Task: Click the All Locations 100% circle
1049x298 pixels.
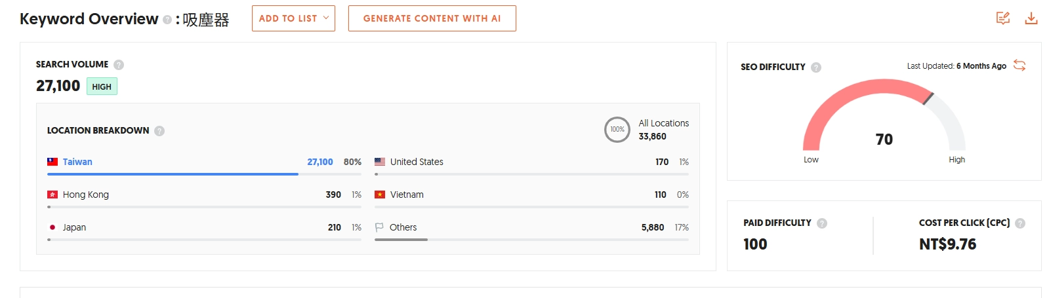Action: (x=617, y=130)
